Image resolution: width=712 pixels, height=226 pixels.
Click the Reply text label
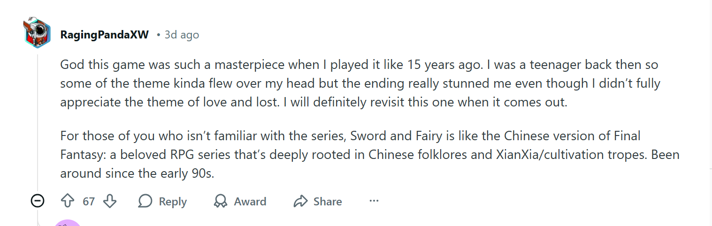click(173, 202)
